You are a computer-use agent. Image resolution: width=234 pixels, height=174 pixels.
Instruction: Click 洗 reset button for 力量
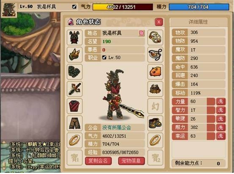[x=221, y=102]
